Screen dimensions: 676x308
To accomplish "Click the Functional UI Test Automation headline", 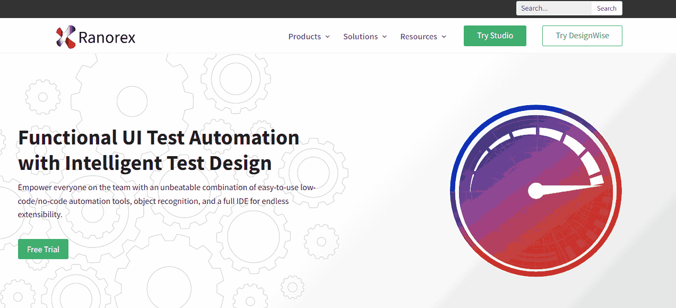I will click(159, 150).
